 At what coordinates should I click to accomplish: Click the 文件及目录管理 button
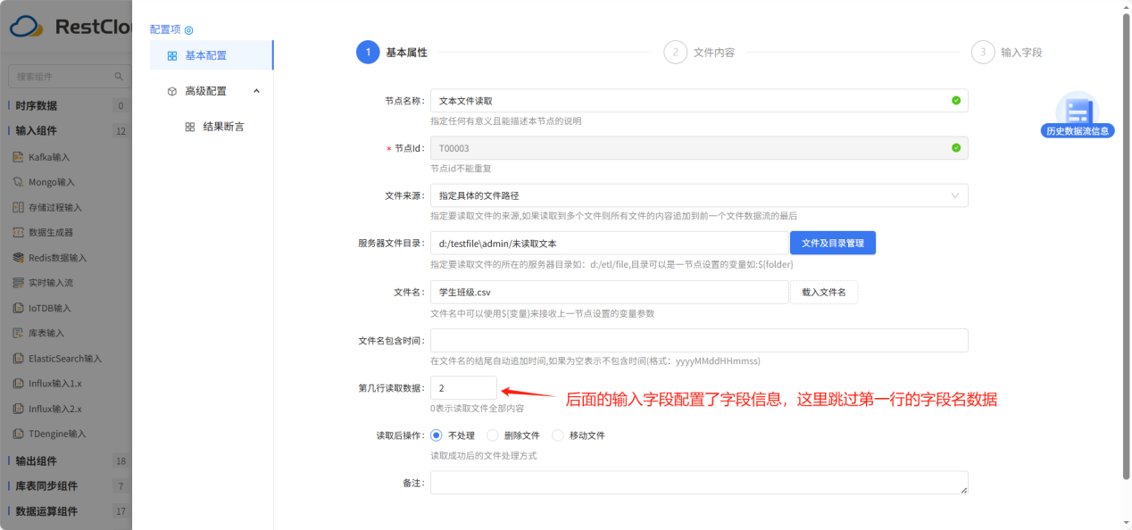(x=832, y=242)
